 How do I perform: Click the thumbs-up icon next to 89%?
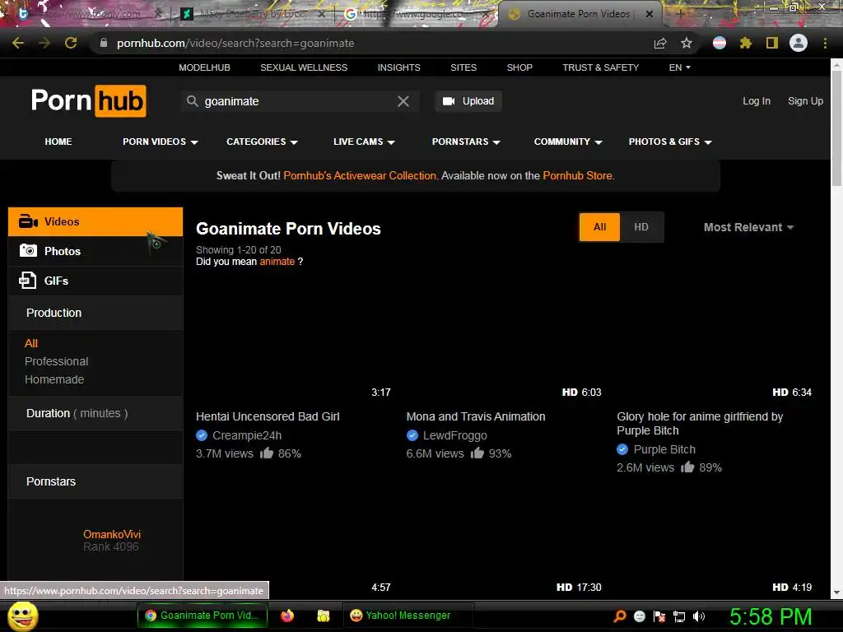pyautogui.click(x=687, y=467)
